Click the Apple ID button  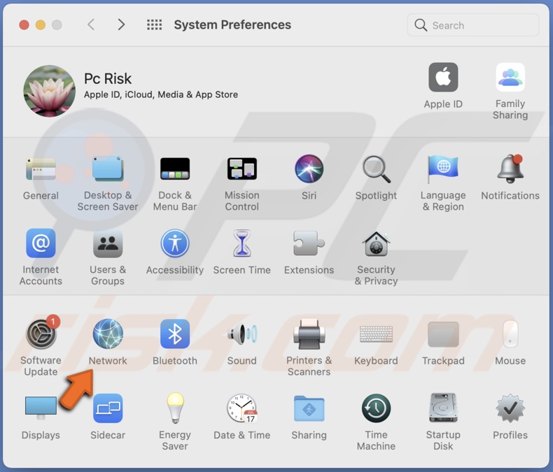click(x=443, y=78)
